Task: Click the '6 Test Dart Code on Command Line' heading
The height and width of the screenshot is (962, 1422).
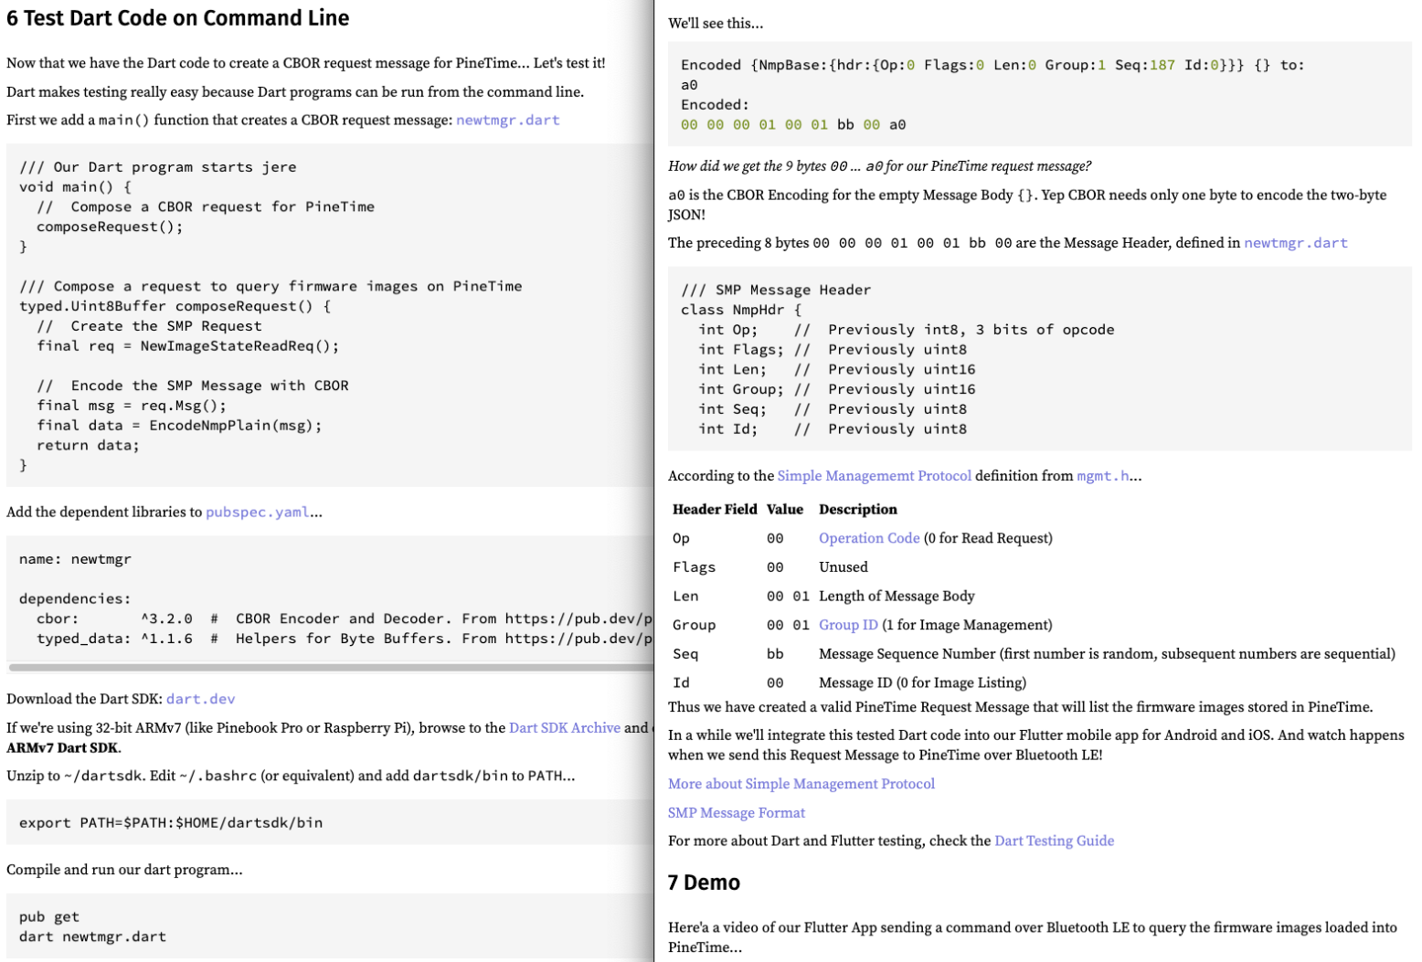Action: coord(178,18)
